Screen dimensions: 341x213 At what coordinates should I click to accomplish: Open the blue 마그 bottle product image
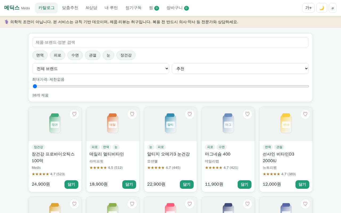(x=228, y=124)
